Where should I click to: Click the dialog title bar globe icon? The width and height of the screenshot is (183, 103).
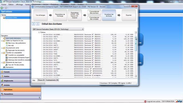click(33, 7)
